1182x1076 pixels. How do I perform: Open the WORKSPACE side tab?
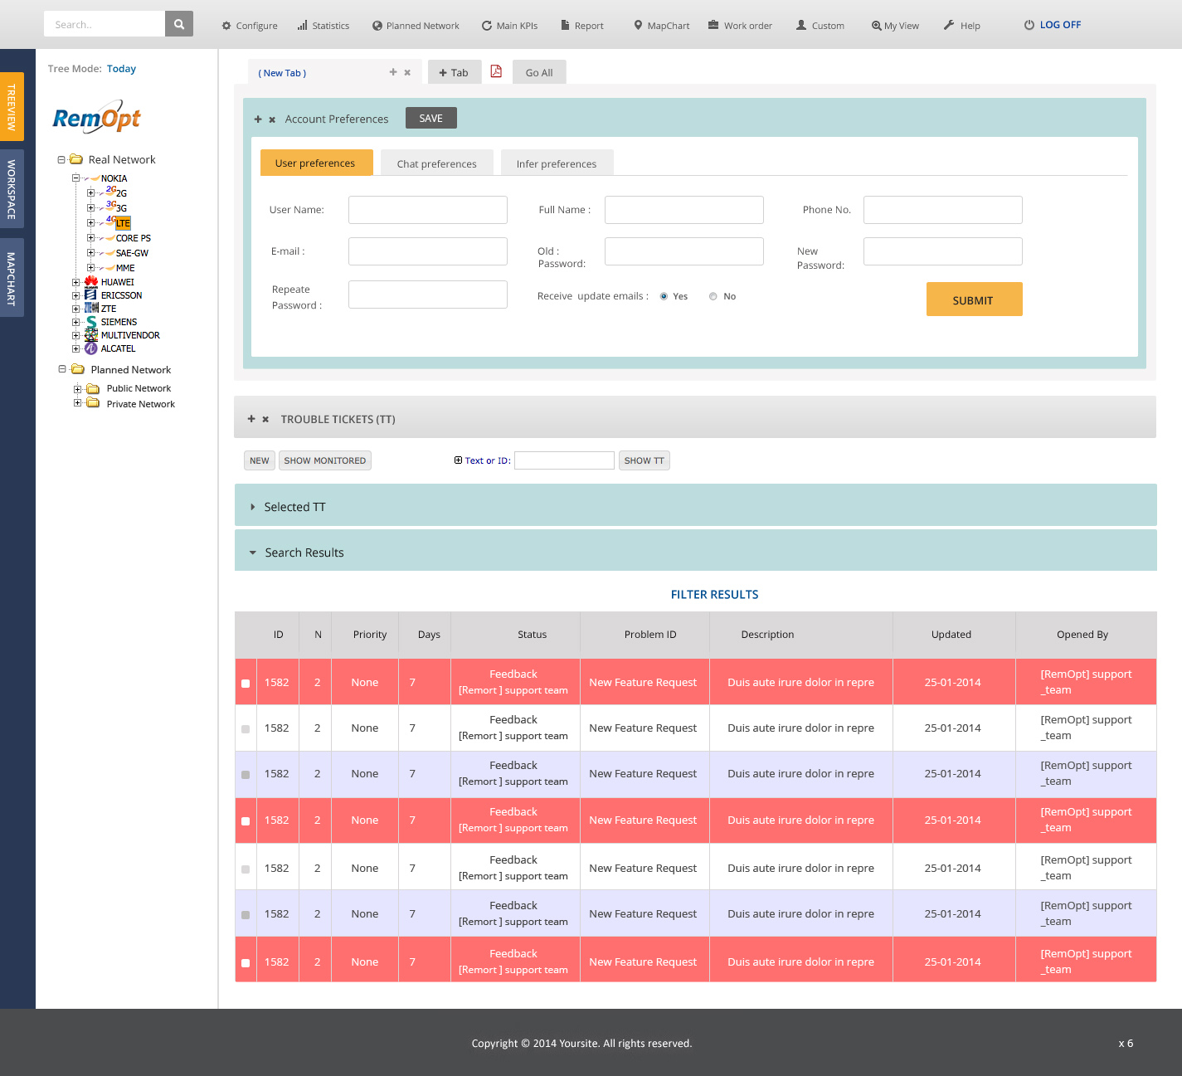tap(12, 189)
